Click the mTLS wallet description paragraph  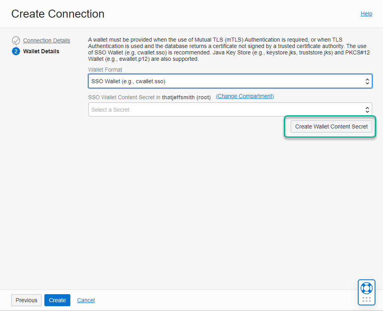tap(229, 49)
